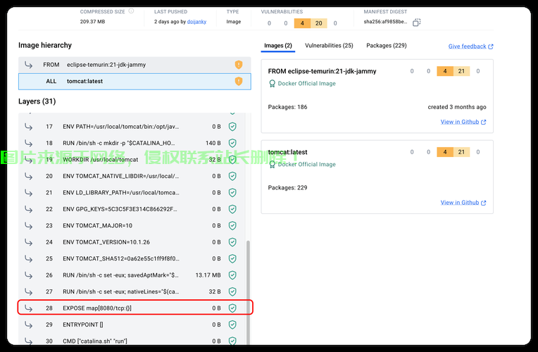Click the Packages: 186 text

click(287, 107)
